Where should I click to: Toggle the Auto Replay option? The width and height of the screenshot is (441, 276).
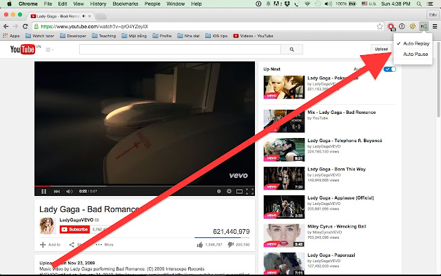pyautogui.click(x=413, y=43)
